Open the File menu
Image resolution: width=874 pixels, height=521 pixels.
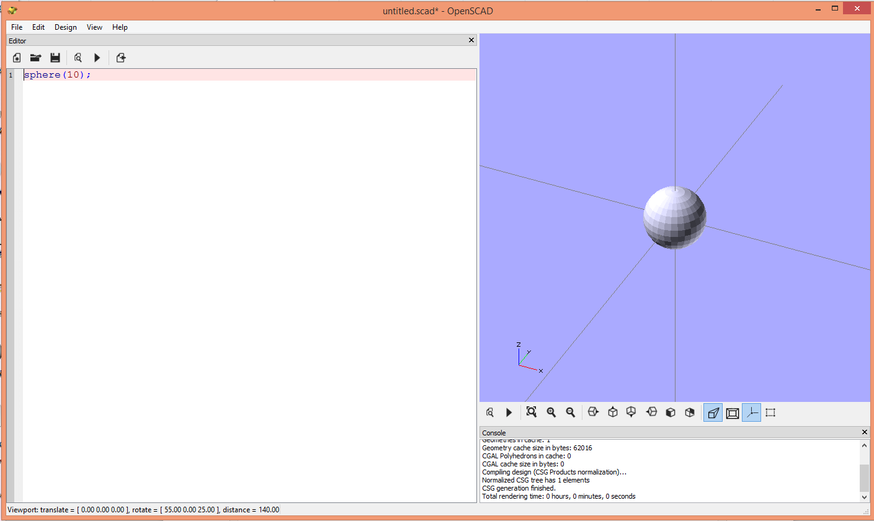(x=16, y=27)
